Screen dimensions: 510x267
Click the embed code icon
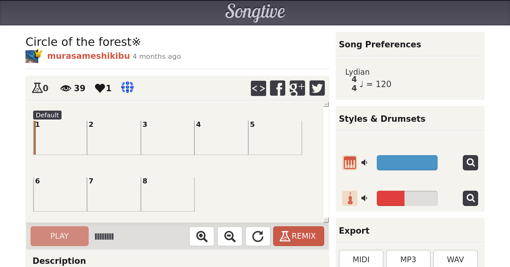[258, 88]
